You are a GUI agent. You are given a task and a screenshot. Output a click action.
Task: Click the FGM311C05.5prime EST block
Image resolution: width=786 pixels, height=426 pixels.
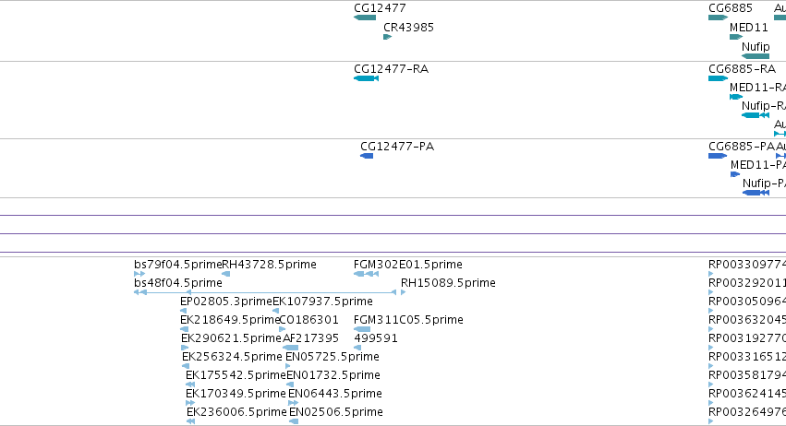(362, 329)
